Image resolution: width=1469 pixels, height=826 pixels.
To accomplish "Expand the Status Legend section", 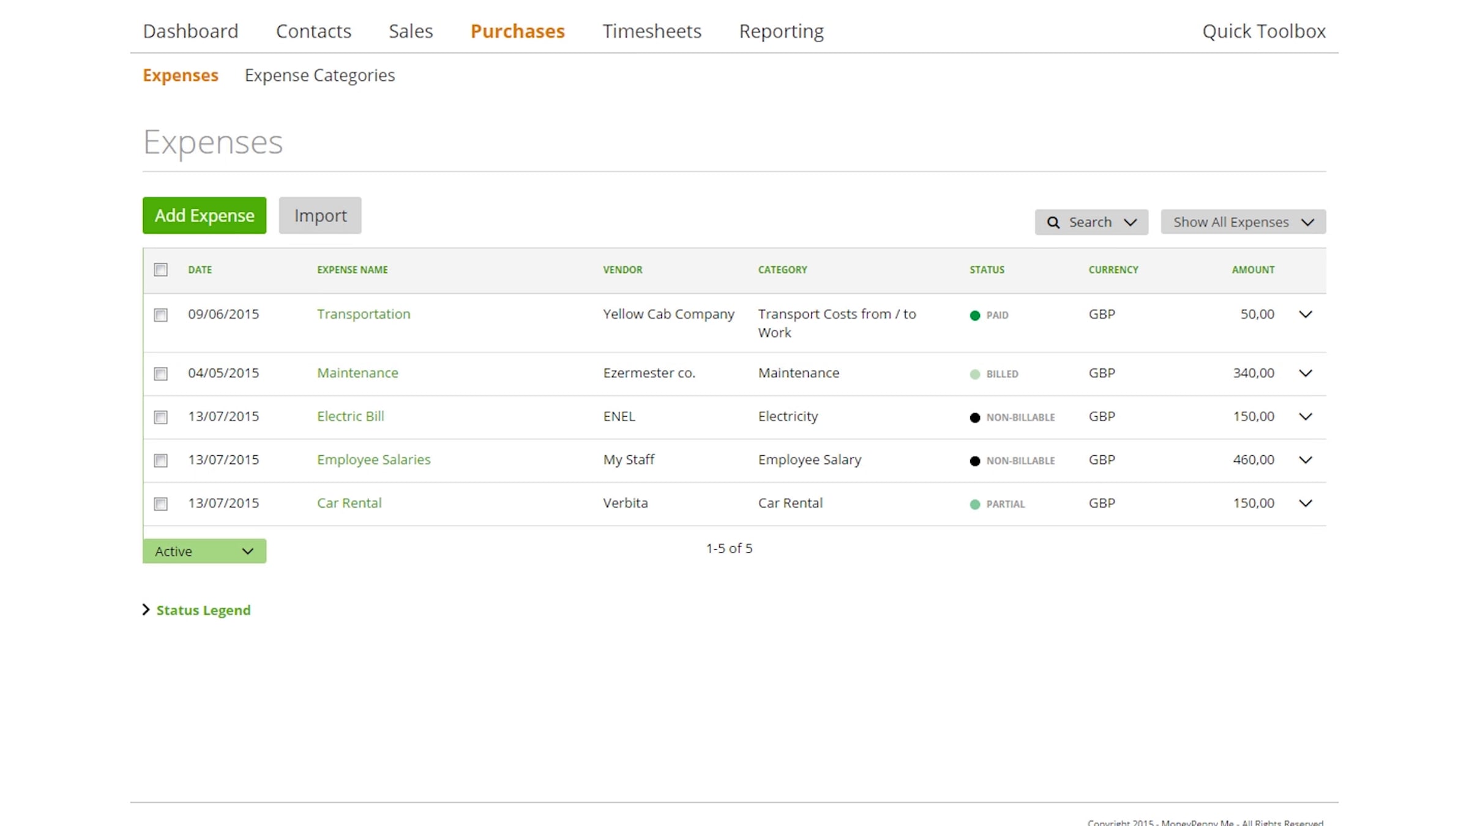I will tap(203, 610).
